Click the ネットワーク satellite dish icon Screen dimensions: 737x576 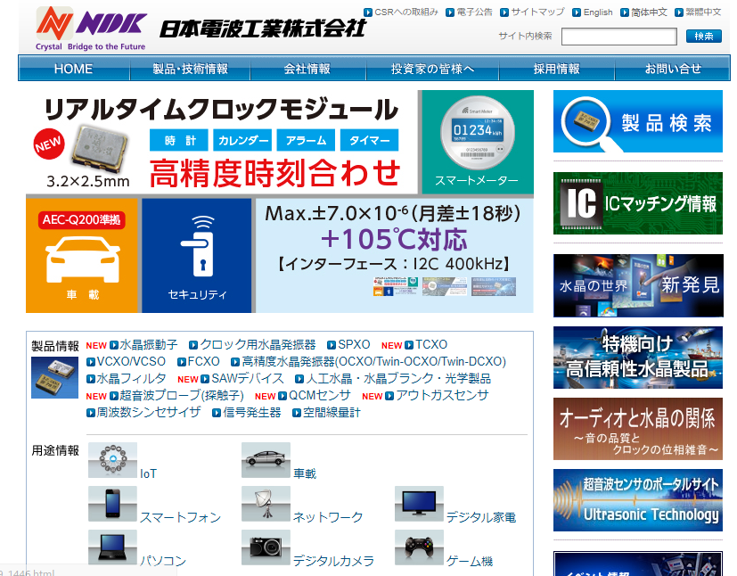[266, 504]
